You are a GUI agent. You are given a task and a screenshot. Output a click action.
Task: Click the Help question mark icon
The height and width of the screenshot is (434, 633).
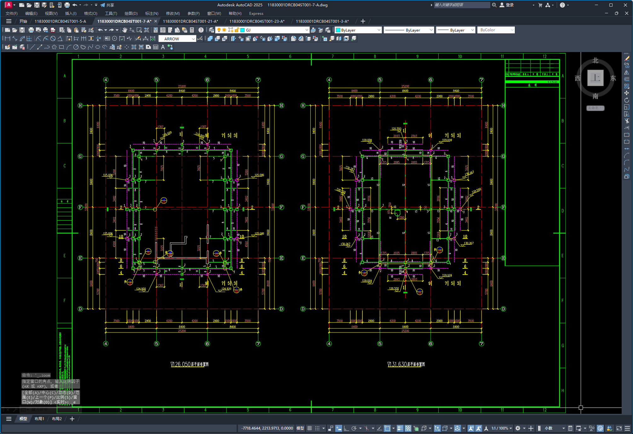[201, 30]
